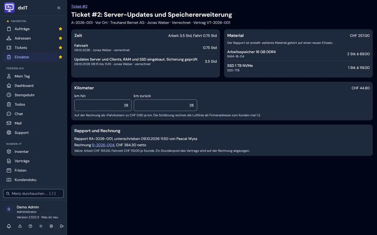Click the Dashboard house icon

(9, 85)
